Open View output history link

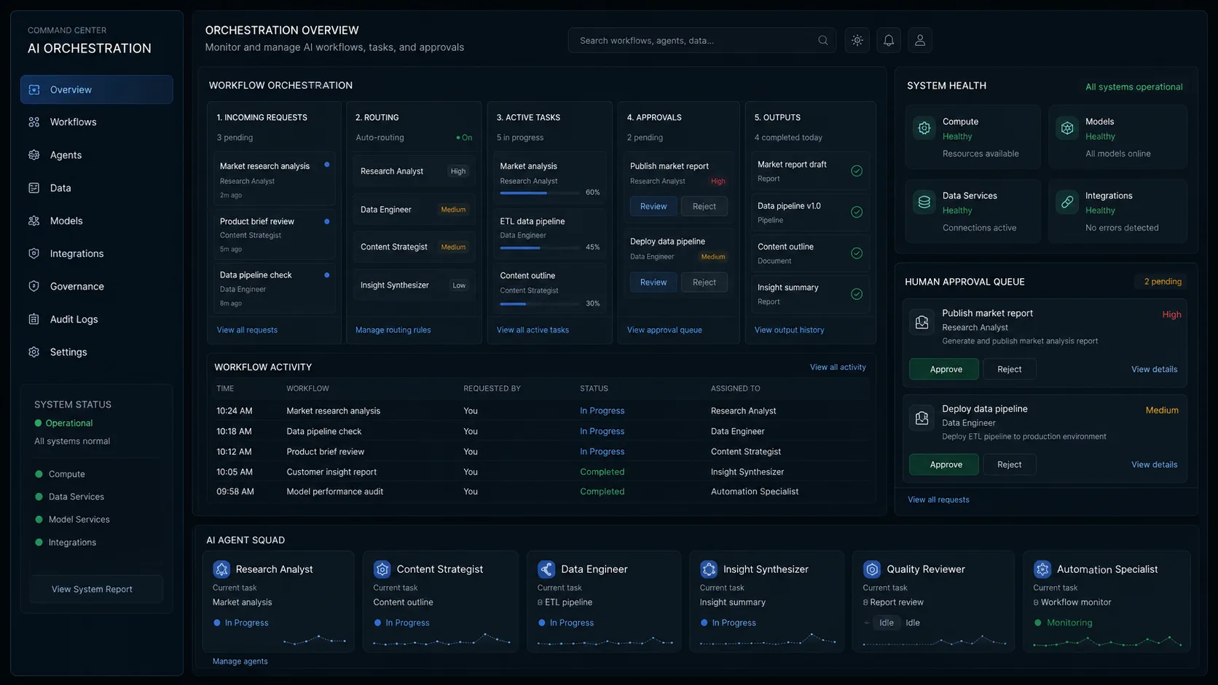tap(790, 330)
